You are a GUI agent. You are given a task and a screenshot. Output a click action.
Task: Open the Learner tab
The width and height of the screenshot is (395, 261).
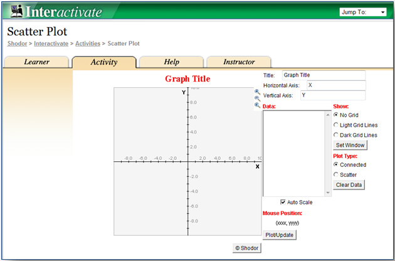36,62
